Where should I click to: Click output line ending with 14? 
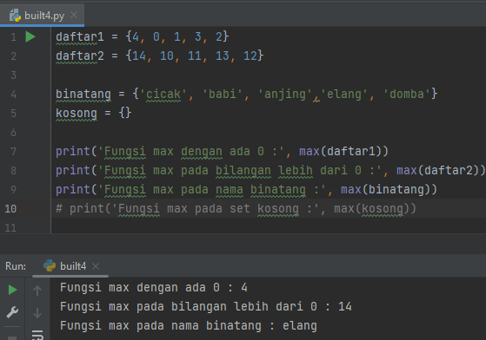(x=206, y=307)
